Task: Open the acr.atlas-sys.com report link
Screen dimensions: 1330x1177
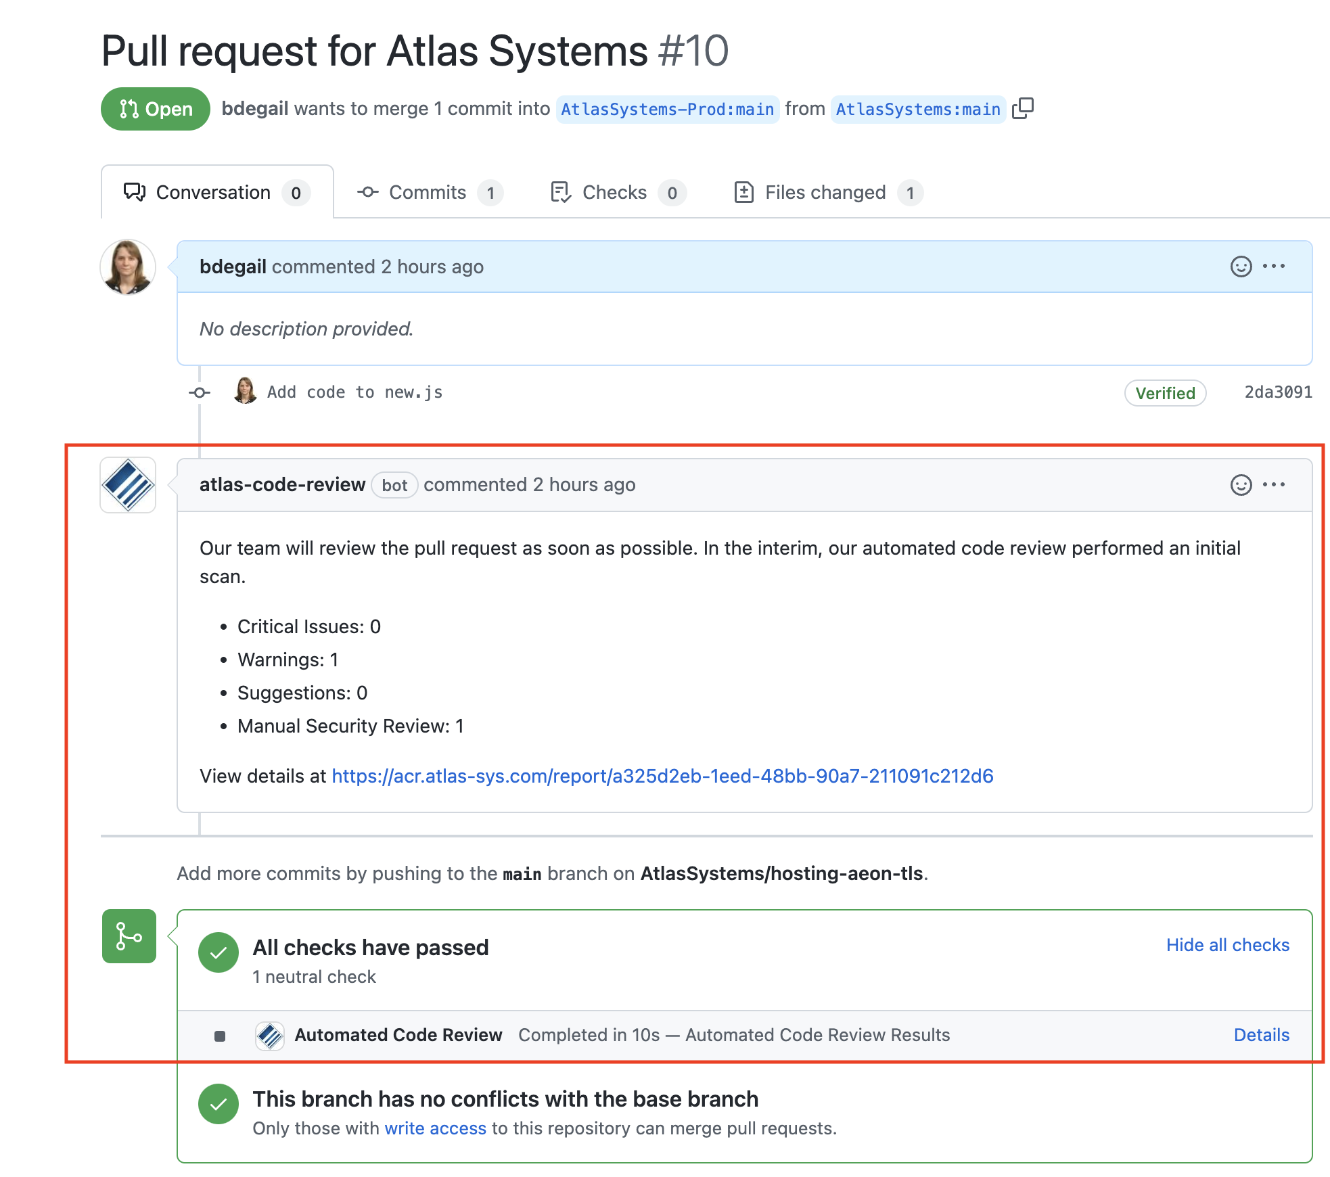Action: click(662, 776)
